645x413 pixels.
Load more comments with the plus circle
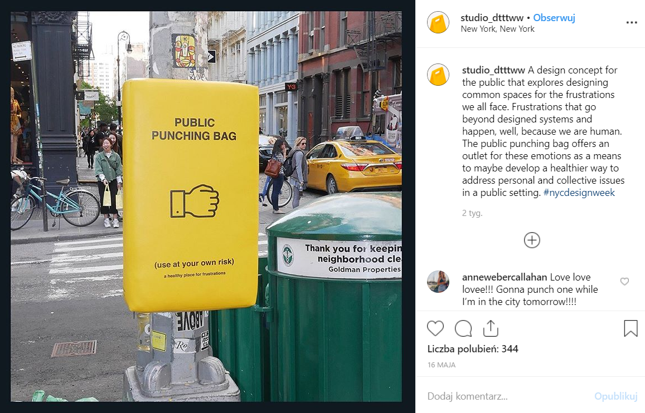click(532, 240)
